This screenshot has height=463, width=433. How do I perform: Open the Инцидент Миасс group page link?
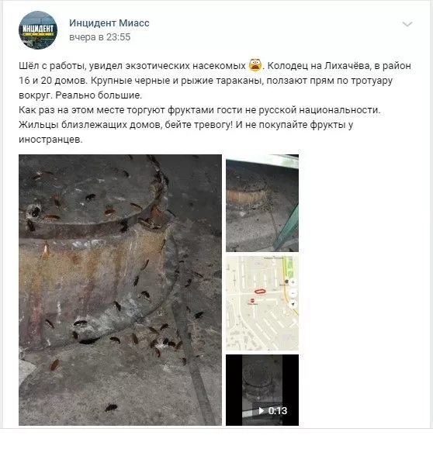pos(109,22)
